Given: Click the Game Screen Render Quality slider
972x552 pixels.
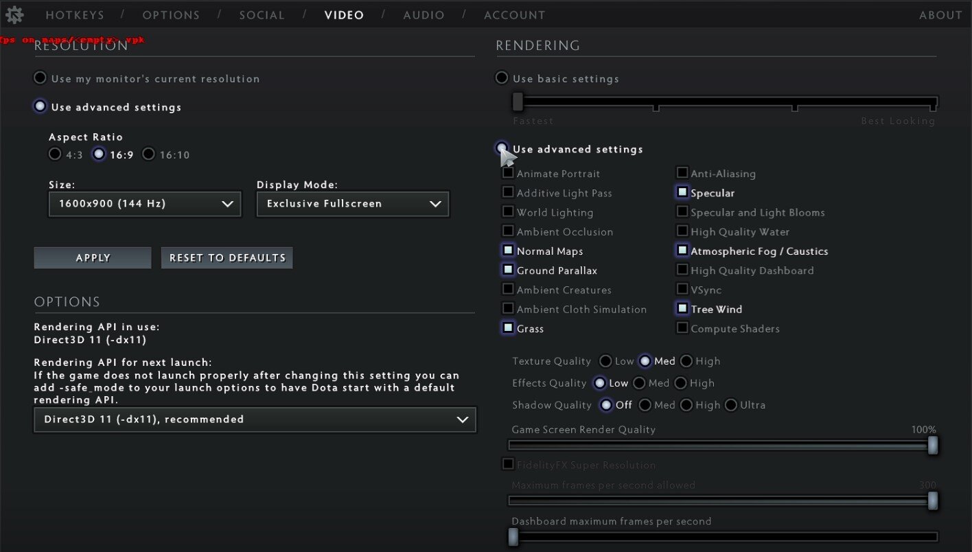Looking at the screenshot, I should point(721,446).
